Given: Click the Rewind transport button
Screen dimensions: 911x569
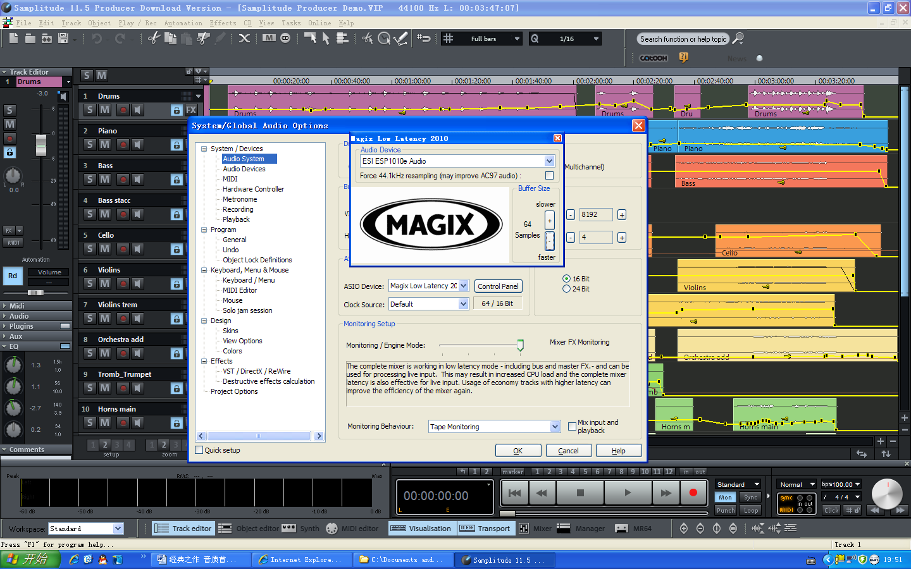Looking at the screenshot, I should (x=542, y=493).
